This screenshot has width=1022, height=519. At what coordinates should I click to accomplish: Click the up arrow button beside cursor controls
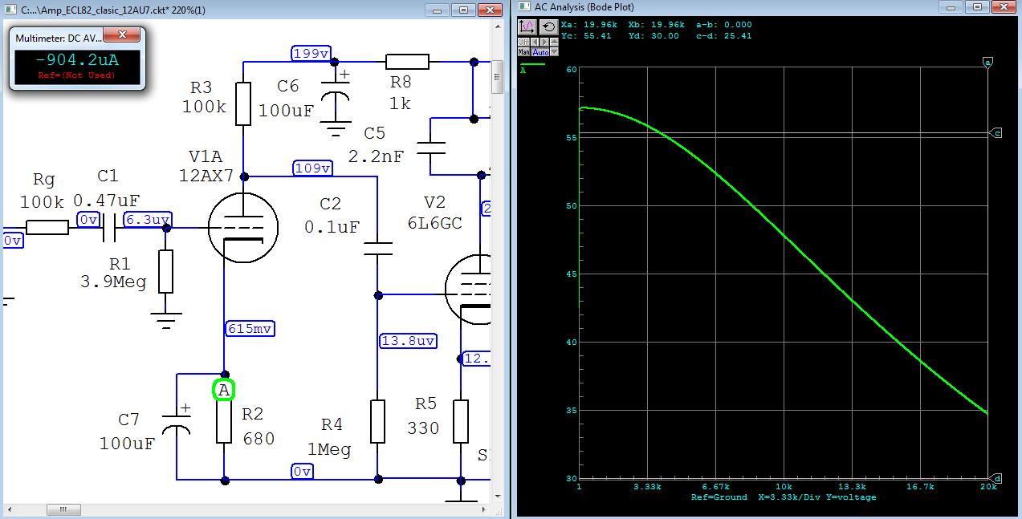554,42
